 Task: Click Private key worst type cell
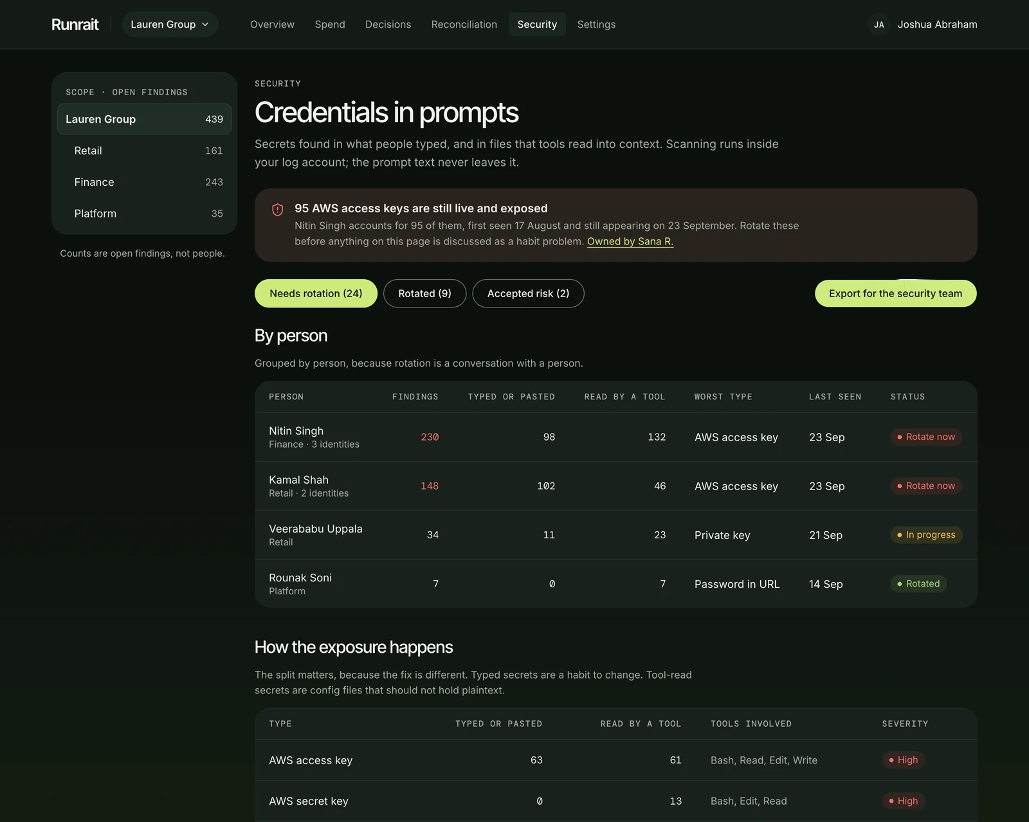click(x=722, y=535)
